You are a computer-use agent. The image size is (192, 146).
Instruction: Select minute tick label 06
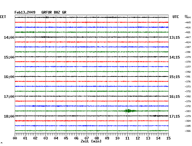(76, 138)
